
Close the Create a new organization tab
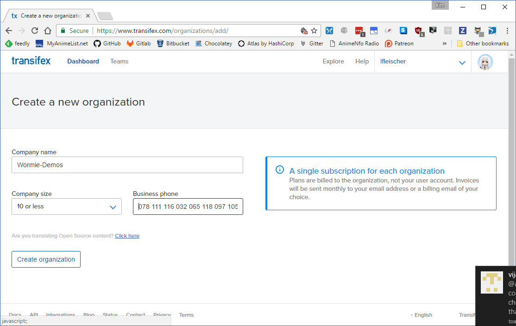coord(88,15)
